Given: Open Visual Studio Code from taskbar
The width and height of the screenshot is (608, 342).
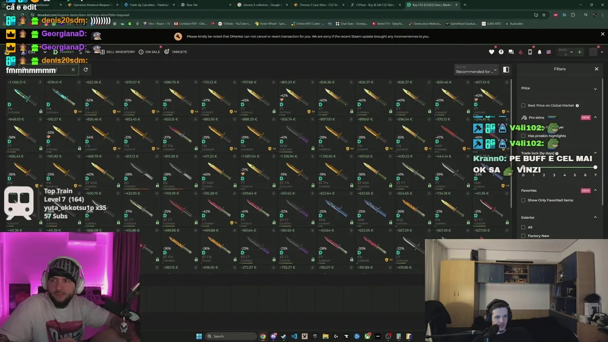Looking at the screenshot, I should click(x=294, y=336).
